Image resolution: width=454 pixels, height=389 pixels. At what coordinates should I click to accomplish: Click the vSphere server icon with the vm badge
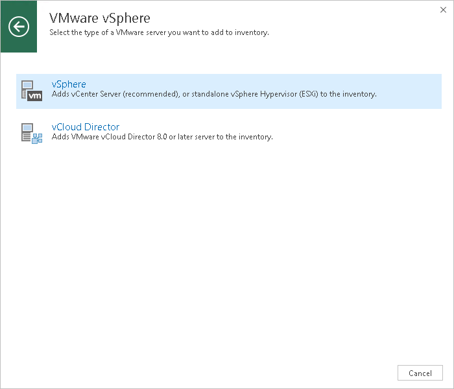click(32, 91)
